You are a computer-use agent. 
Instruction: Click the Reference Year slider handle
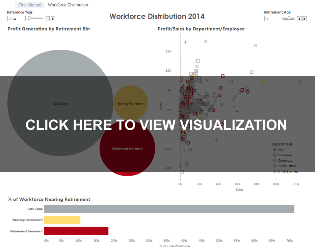(29, 18)
